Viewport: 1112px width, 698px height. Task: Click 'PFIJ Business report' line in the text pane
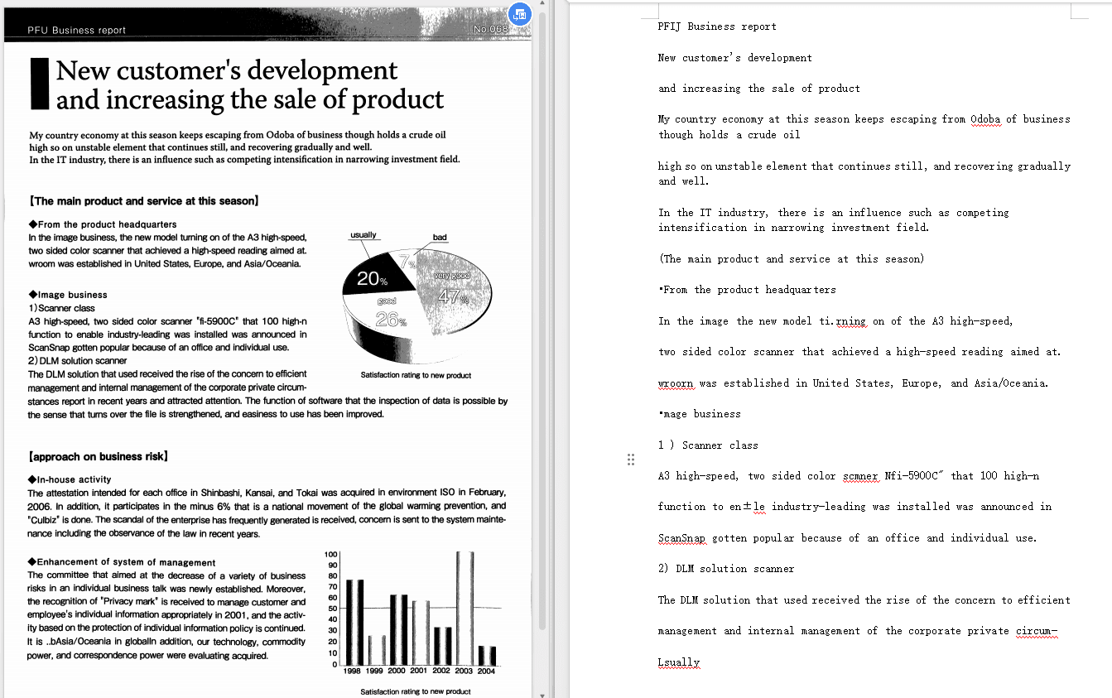coord(717,26)
